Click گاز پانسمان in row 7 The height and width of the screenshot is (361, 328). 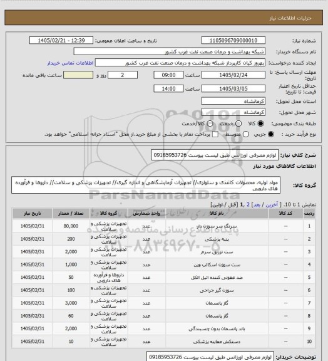(x=217, y=303)
